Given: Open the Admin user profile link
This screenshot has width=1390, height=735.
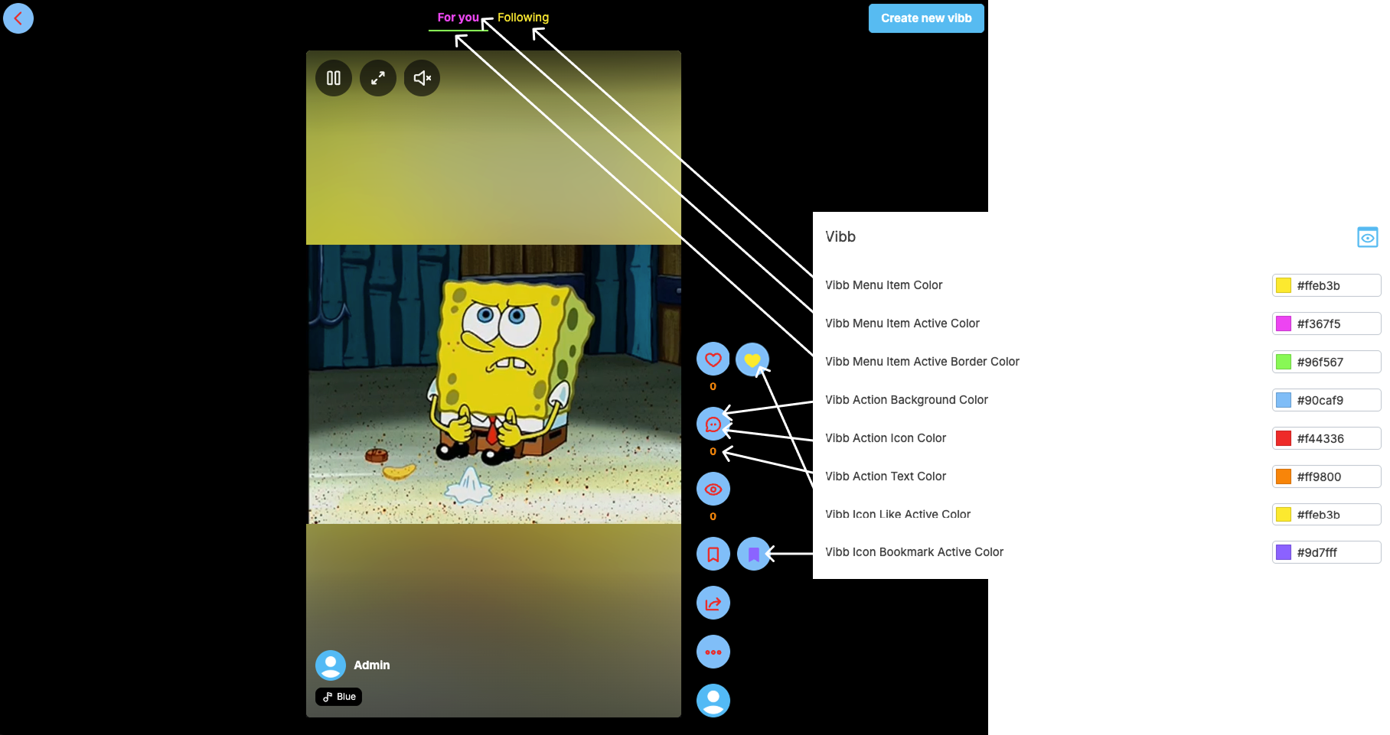Looking at the screenshot, I should pos(371,665).
